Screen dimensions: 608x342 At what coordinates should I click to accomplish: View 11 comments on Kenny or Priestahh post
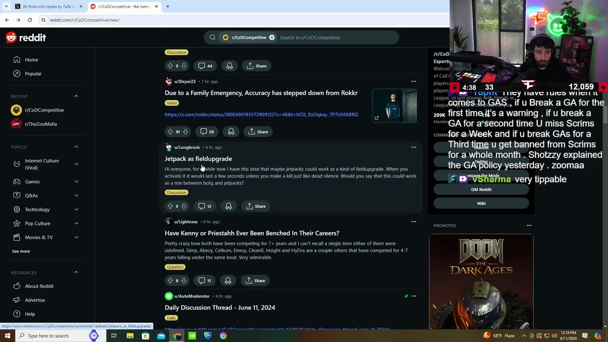tap(204, 281)
